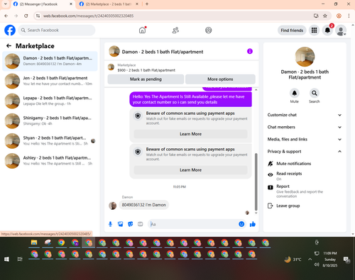Image resolution: width=355 pixels, height=280 pixels.
Task: Open the taskbar clock and date
Action: (330, 259)
